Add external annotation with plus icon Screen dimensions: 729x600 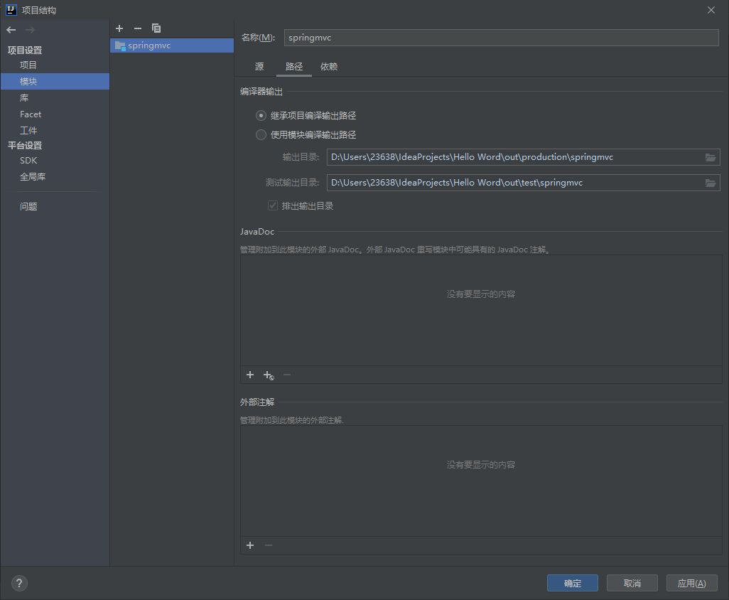(x=250, y=545)
